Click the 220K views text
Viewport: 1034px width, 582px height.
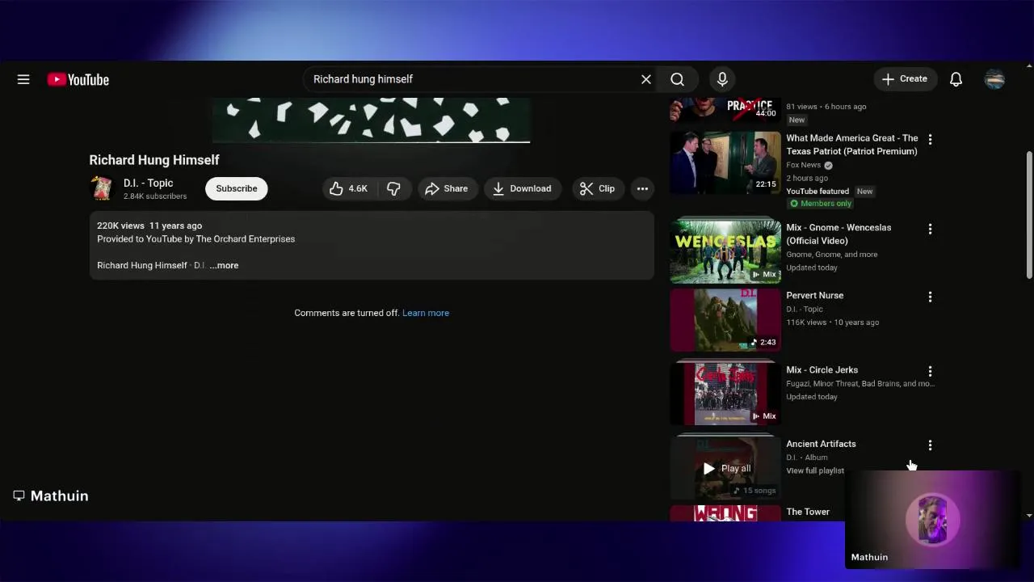tap(120, 226)
